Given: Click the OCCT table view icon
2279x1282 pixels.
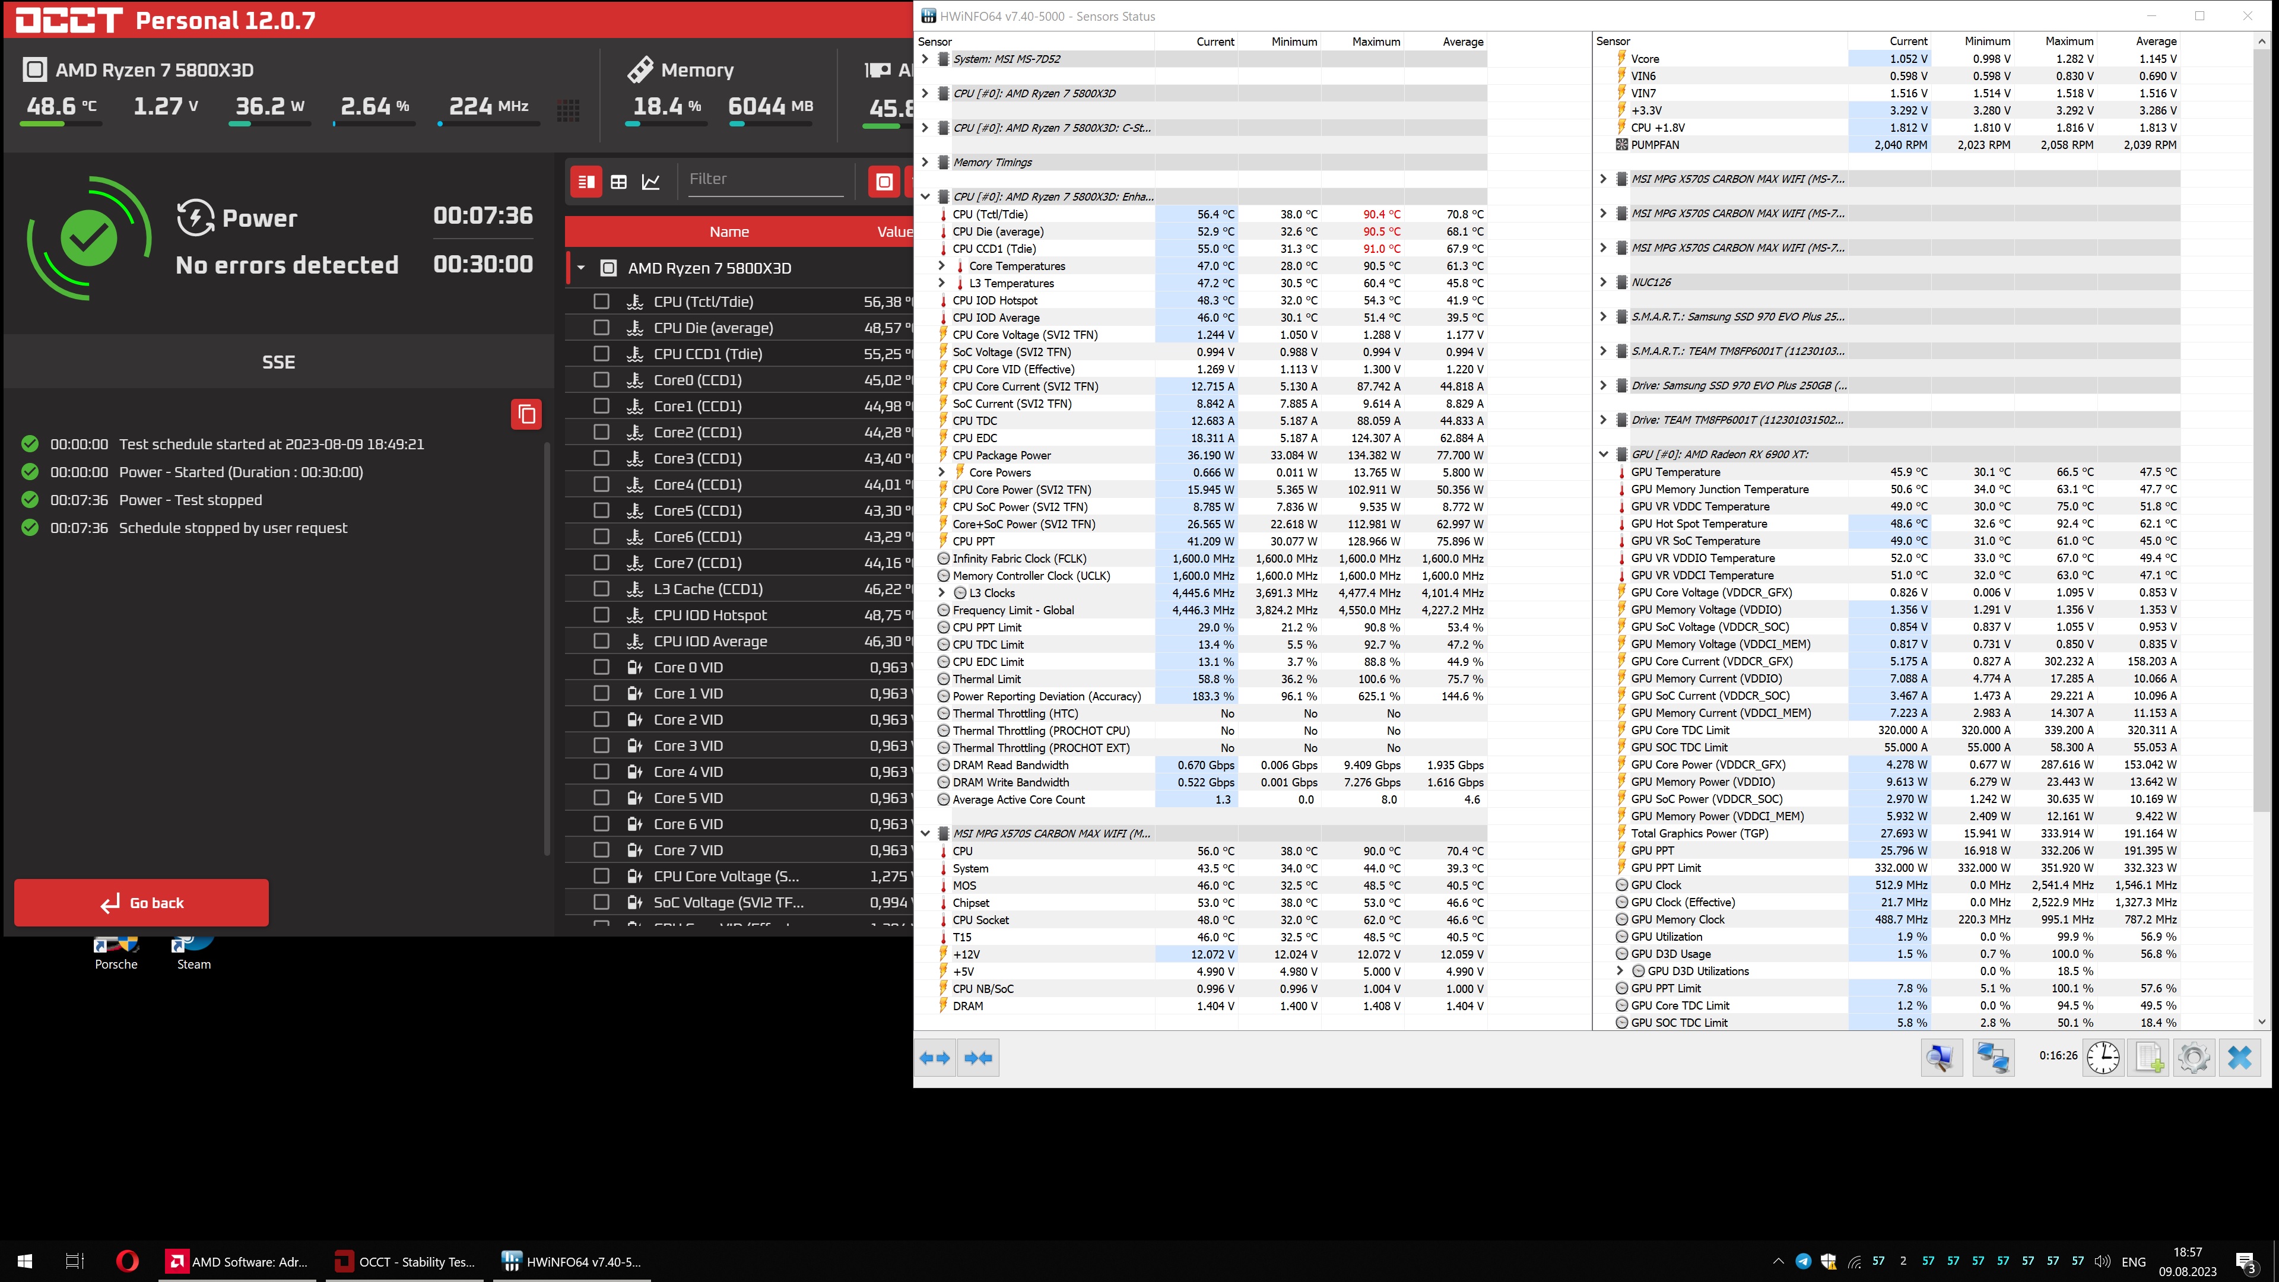Looking at the screenshot, I should click(618, 182).
